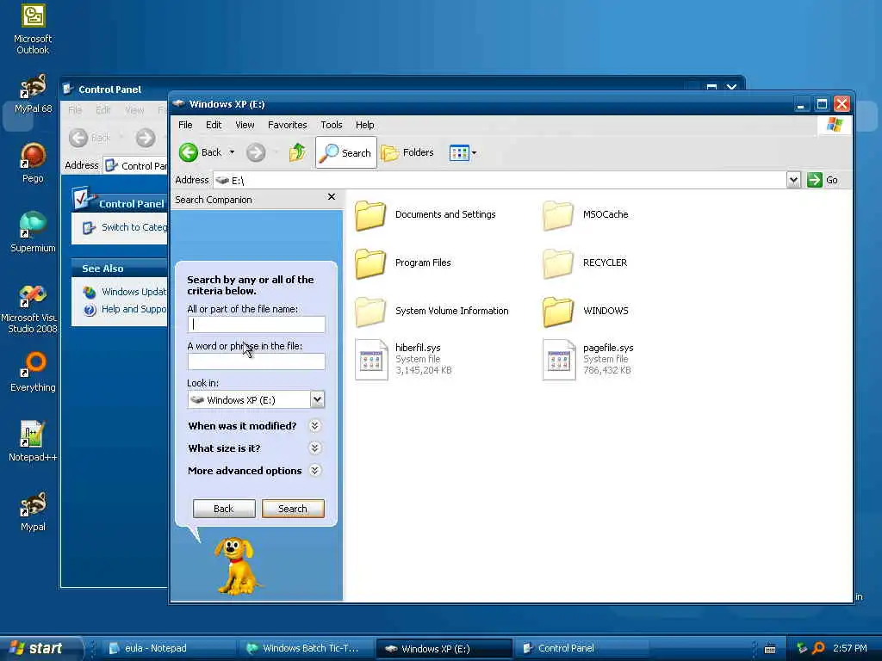Click the Go button beside address bar
882x661 pixels.
point(823,180)
